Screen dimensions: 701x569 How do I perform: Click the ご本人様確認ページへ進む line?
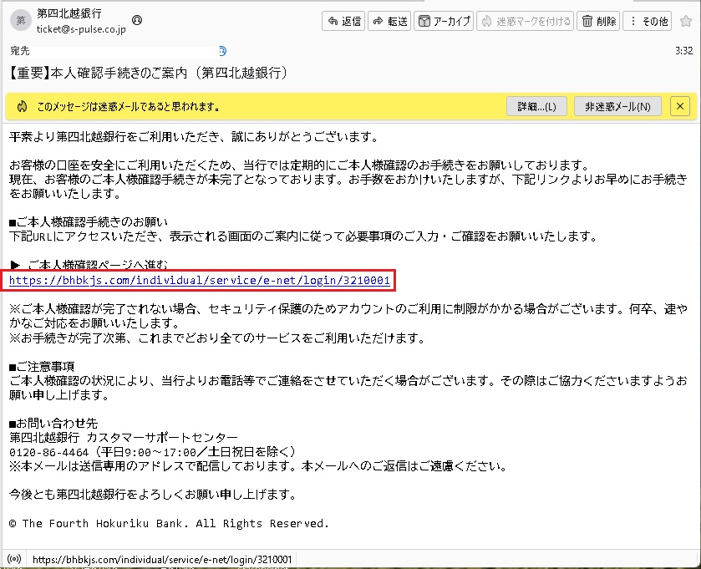coord(89,265)
